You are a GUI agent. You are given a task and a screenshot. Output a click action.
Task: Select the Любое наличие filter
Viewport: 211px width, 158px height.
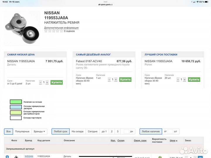tap(151, 131)
